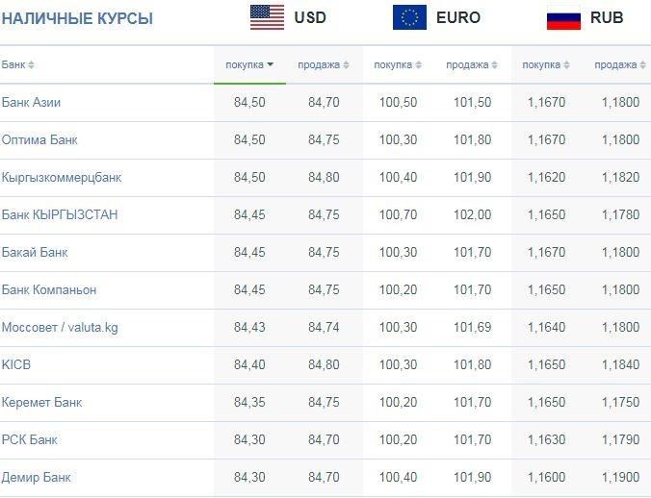This screenshot has width=651, height=498.
Task: Click the USA flag icon
Action: 267,17
